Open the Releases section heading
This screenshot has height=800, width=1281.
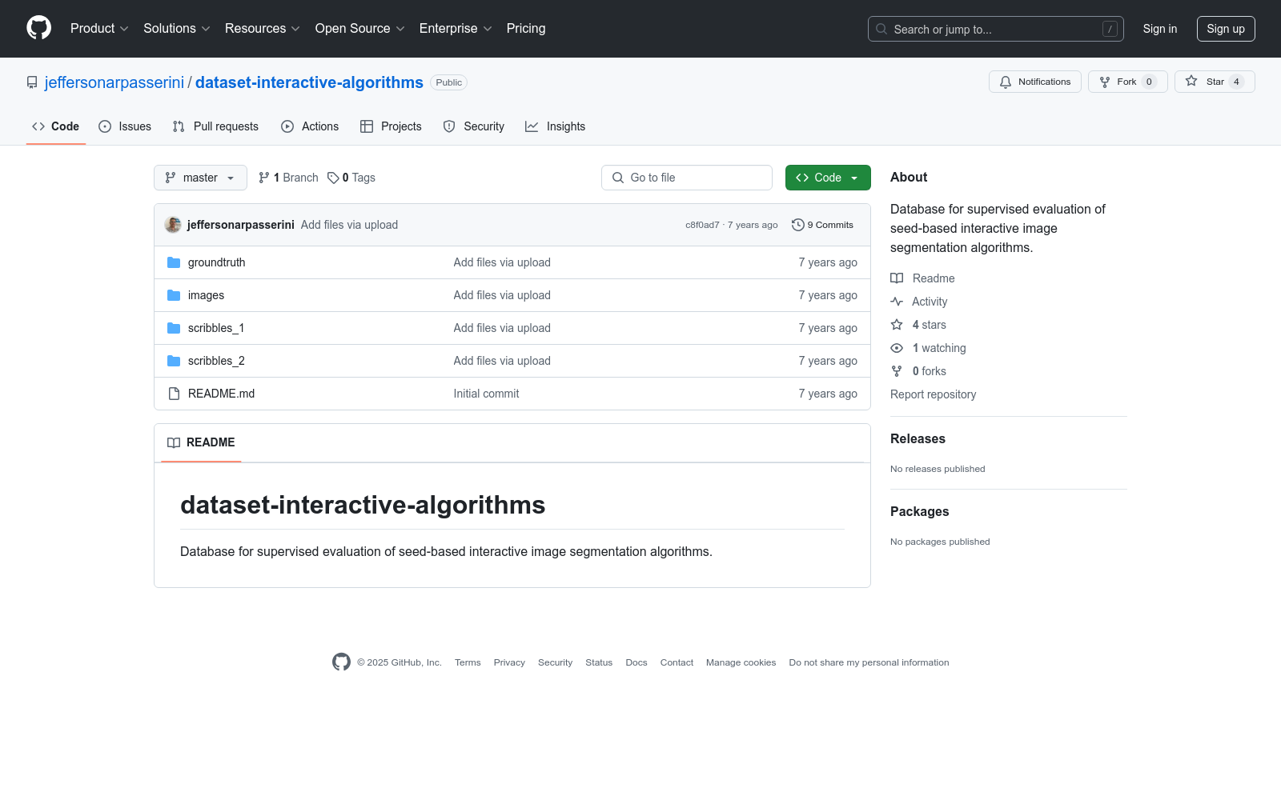(918, 438)
